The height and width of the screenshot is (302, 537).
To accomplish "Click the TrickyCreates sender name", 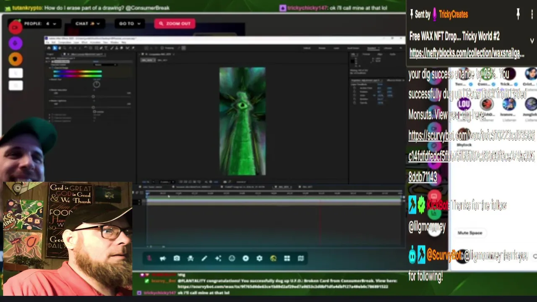I will click(454, 14).
